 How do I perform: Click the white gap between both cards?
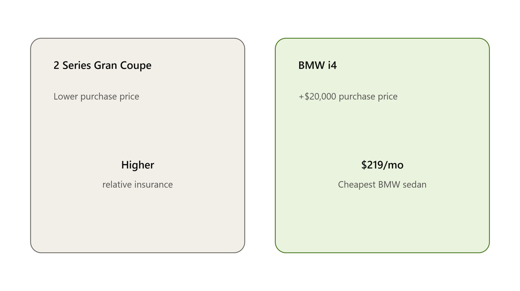(260, 145)
